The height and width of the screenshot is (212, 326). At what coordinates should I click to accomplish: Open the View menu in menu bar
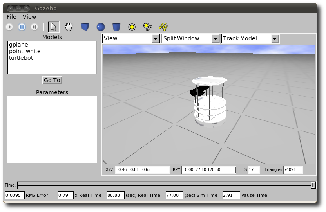[x=29, y=17]
